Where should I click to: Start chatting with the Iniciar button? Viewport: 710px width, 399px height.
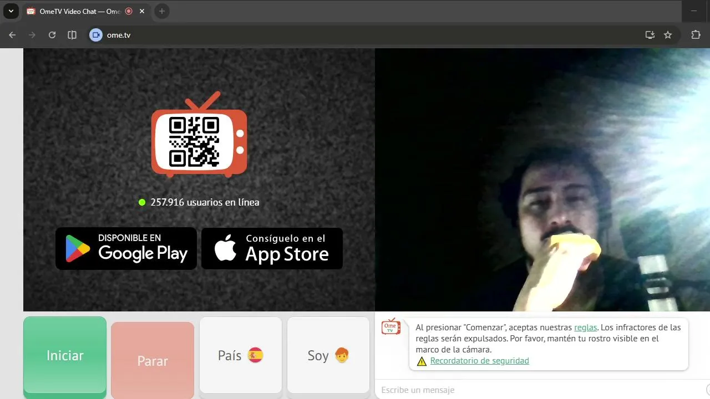[x=65, y=356]
